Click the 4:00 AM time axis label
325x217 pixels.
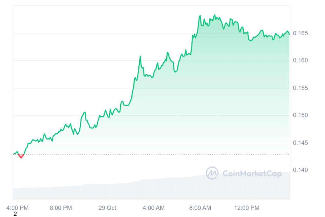click(x=154, y=208)
